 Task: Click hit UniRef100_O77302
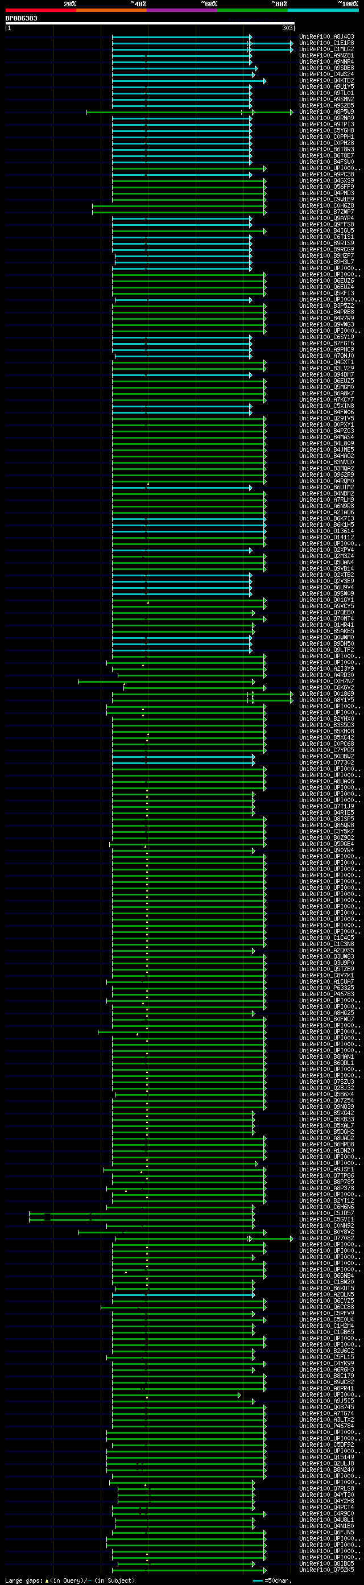tap(326, 763)
